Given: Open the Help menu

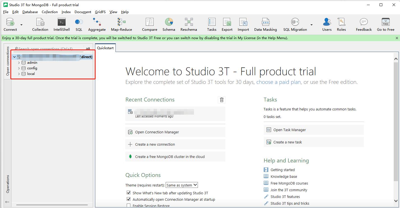Looking at the screenshot, I should coord(125,12).
